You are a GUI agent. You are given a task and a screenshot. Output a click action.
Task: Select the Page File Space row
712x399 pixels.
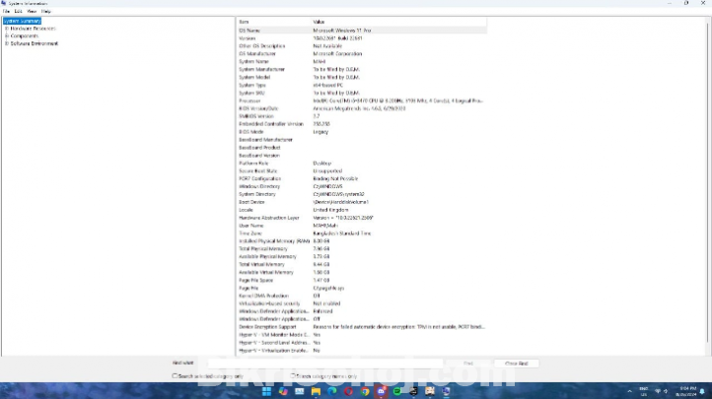point(362,280)
